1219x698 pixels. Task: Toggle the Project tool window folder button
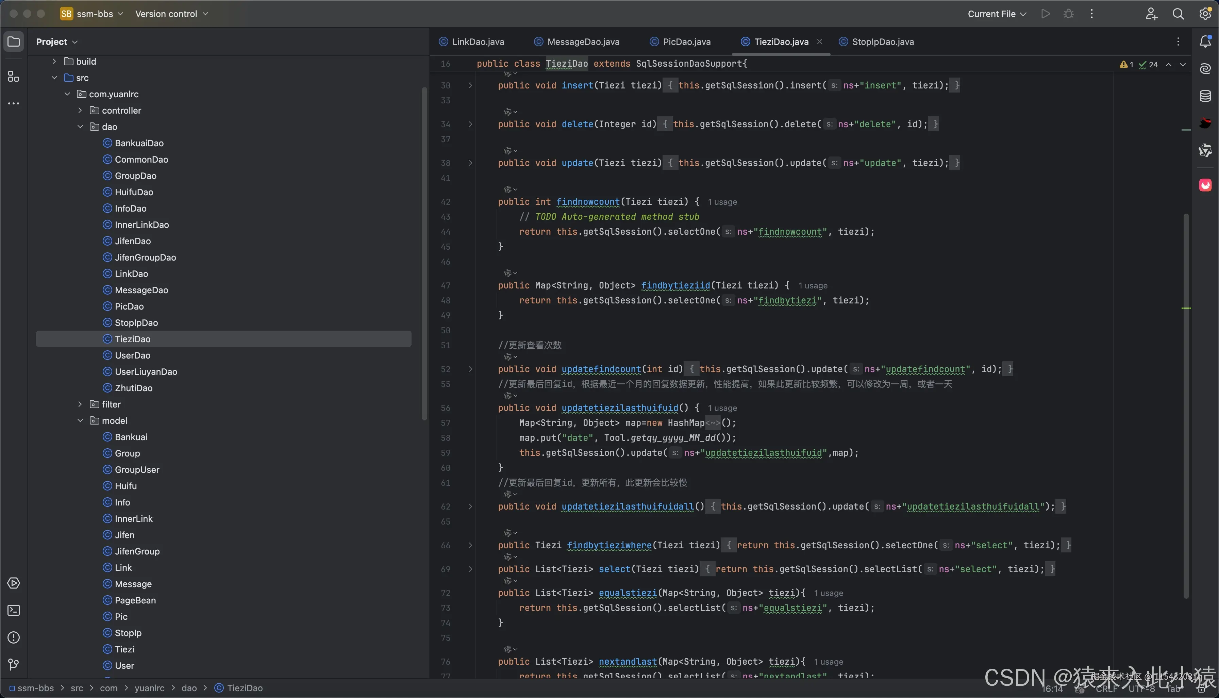coord(13,42)
